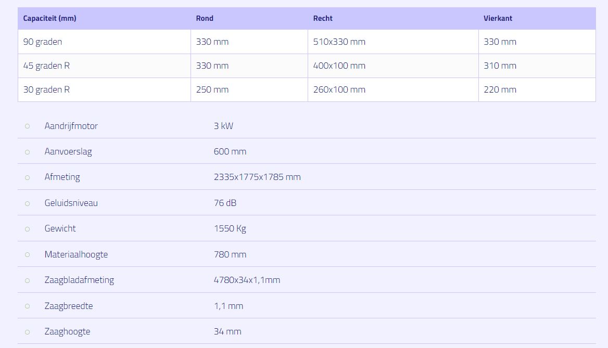Select the 45 graden R row label

(x=46, y=66)
